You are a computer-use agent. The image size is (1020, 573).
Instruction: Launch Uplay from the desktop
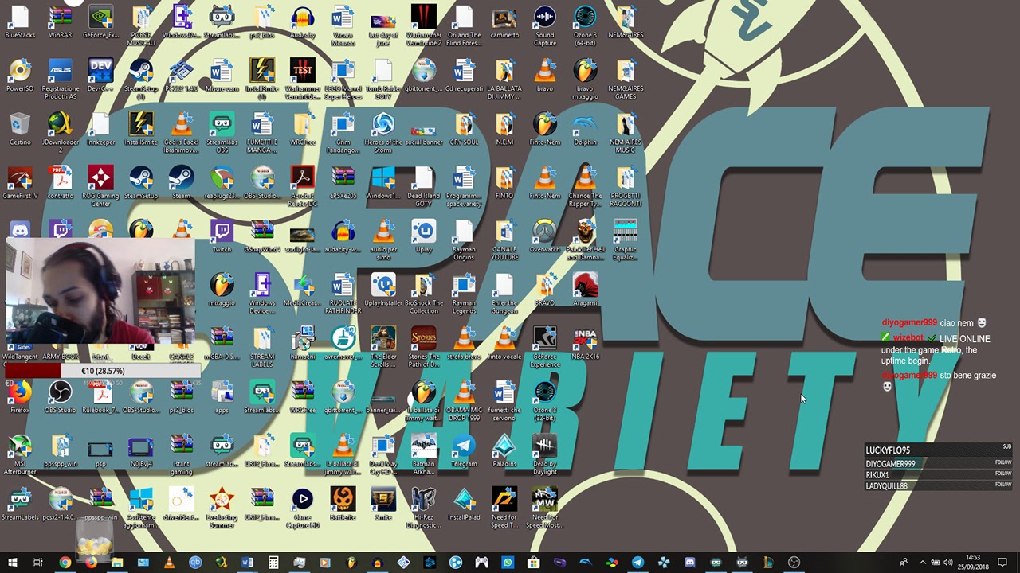click(x=423, y=236)
